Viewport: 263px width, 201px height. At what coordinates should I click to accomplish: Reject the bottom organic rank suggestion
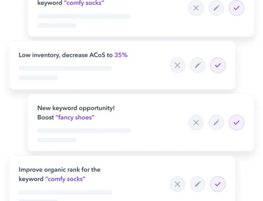pos(178,184)
